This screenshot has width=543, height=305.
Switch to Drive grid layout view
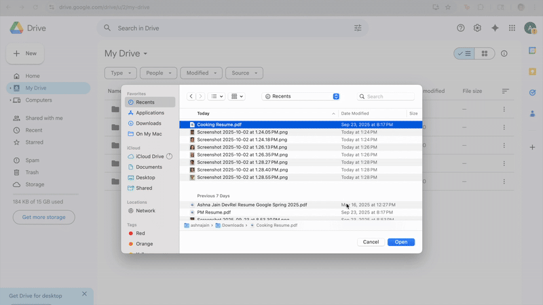click(x=484, y=54)
